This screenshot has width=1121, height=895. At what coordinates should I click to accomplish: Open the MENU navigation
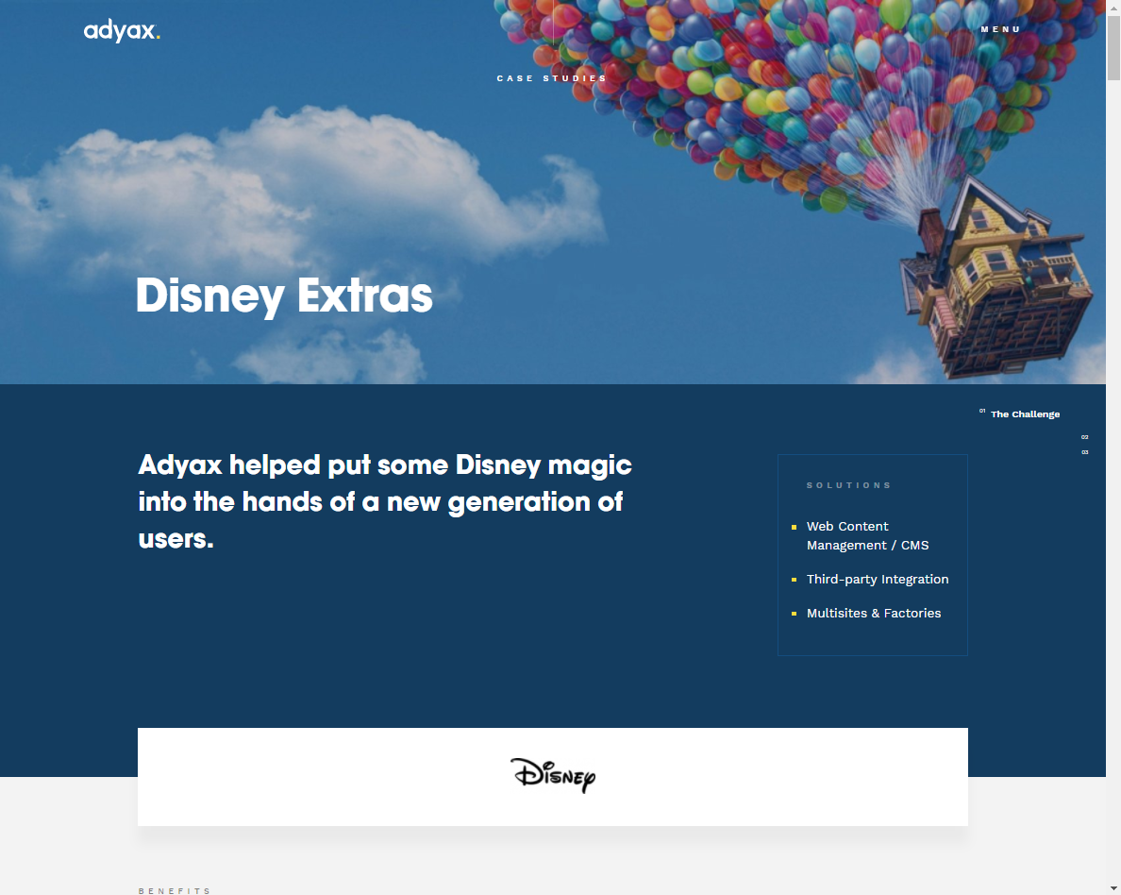coord(1000,29)
